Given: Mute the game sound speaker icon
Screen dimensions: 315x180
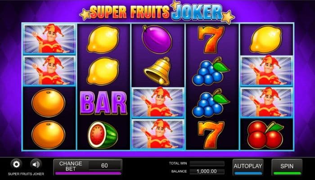Looking at the screenshot, I should pyautogui.click(x=36, y=164).
